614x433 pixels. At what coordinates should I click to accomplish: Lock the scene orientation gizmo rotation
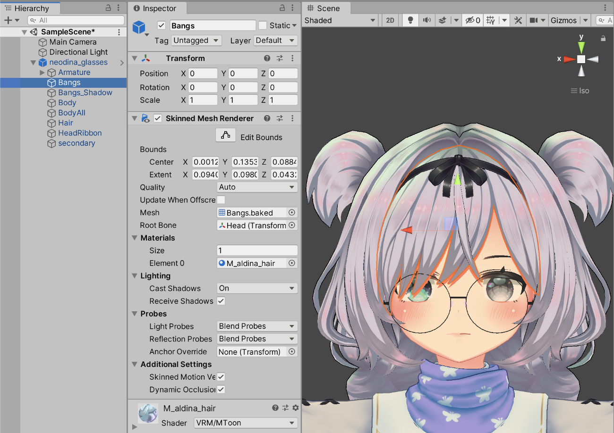[x=603, y=39]
